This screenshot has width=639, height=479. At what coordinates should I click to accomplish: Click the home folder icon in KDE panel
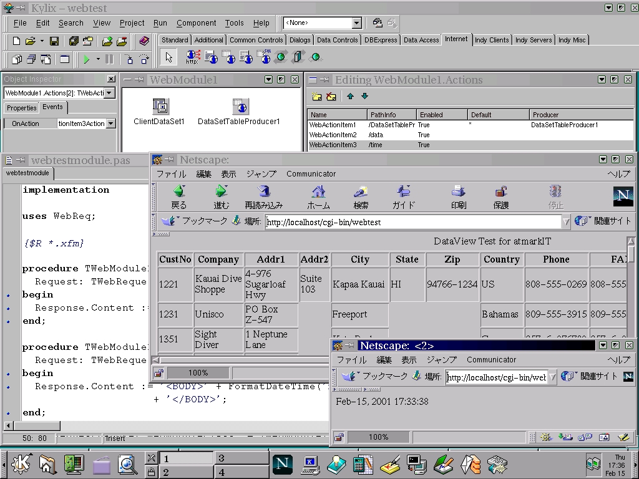47,464
